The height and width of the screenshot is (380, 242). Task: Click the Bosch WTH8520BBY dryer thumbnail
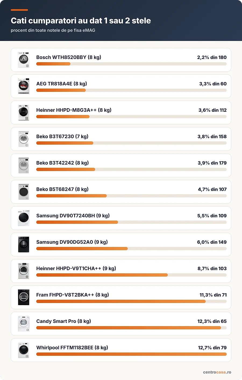click(x=24, y=60)
